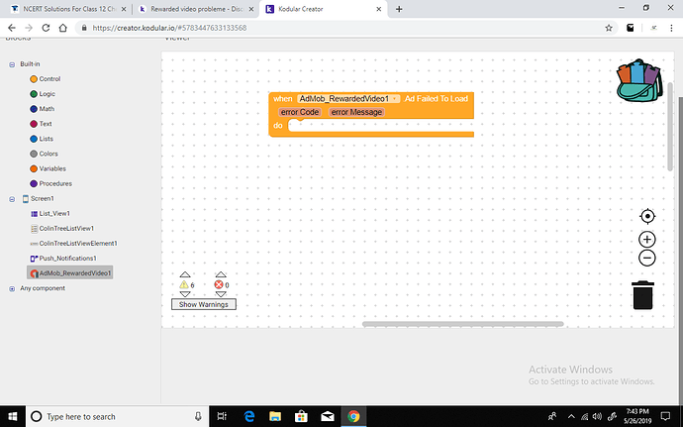Image resolution: width=683 pixels, height=427 pixels.
Task: Open the Variables blocks category
Action: tap(48, 168)
